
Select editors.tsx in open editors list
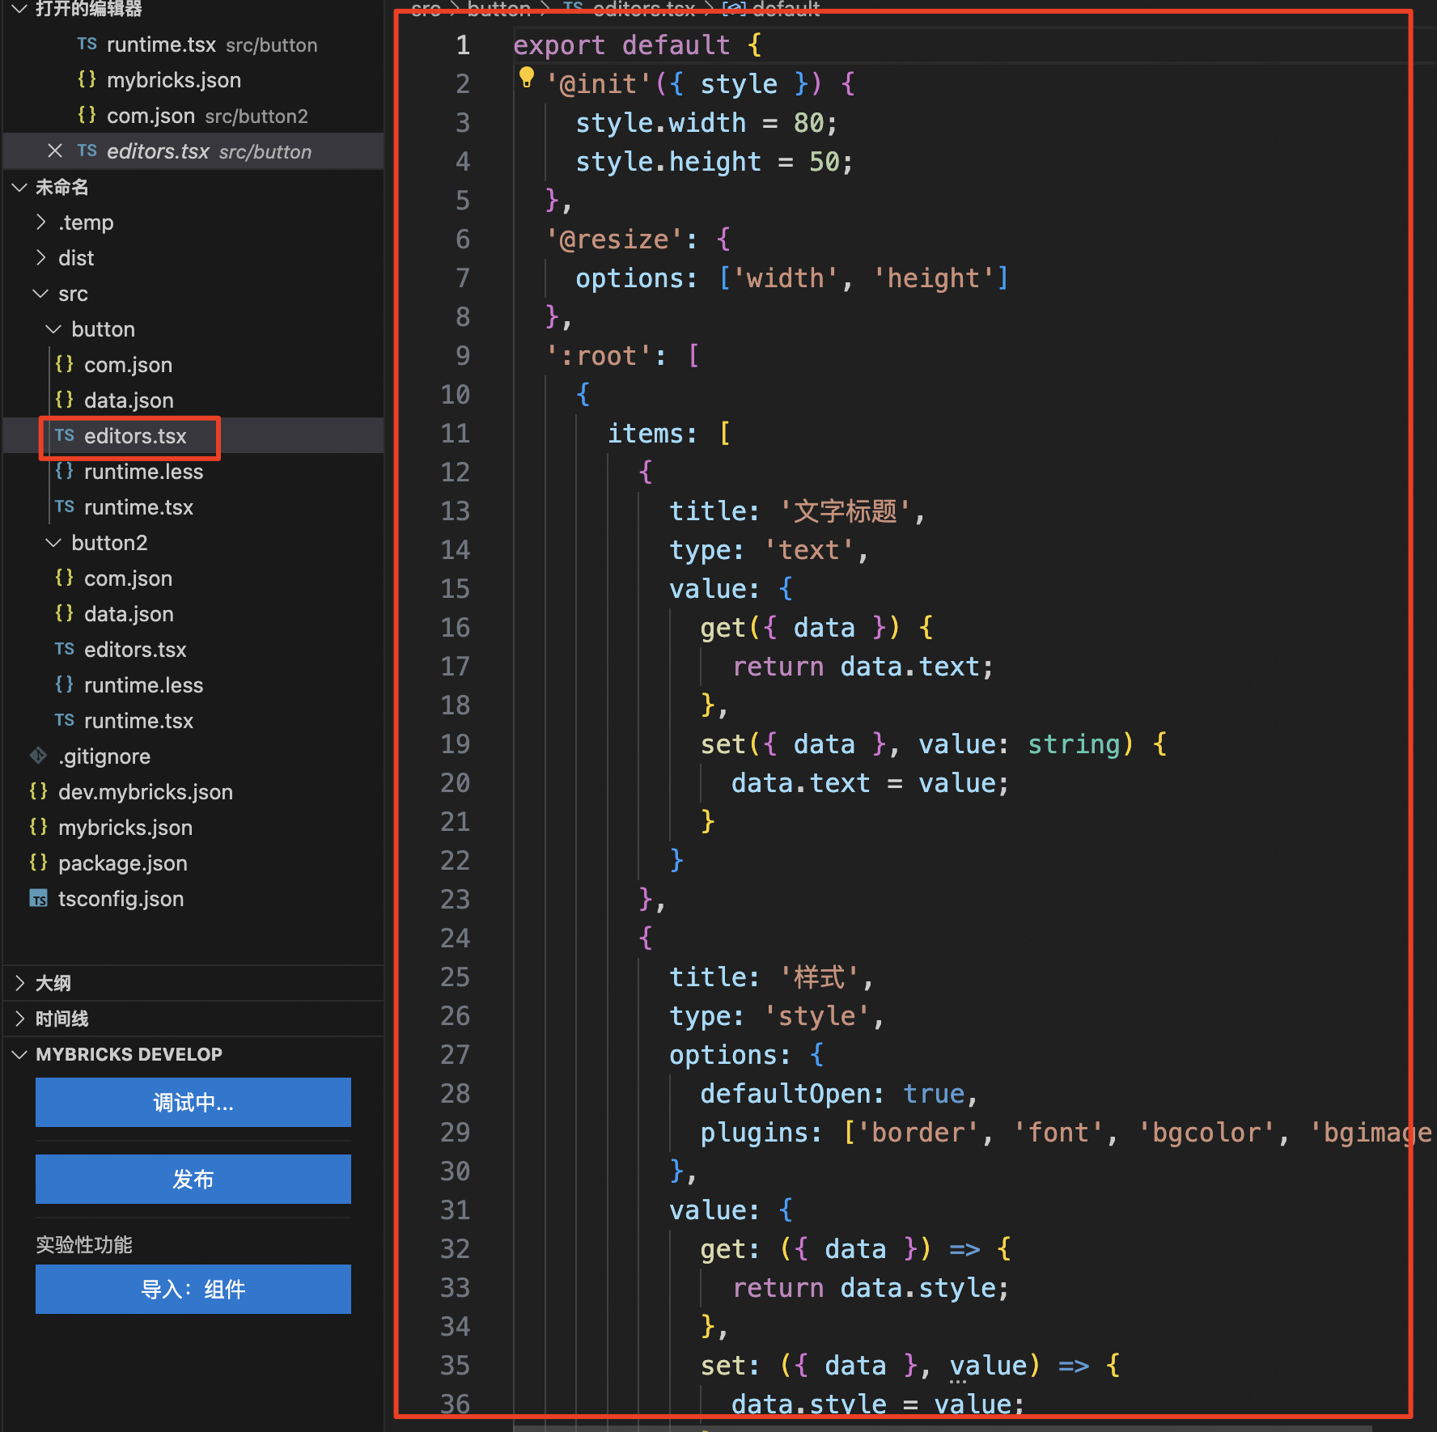pos(193,151)
